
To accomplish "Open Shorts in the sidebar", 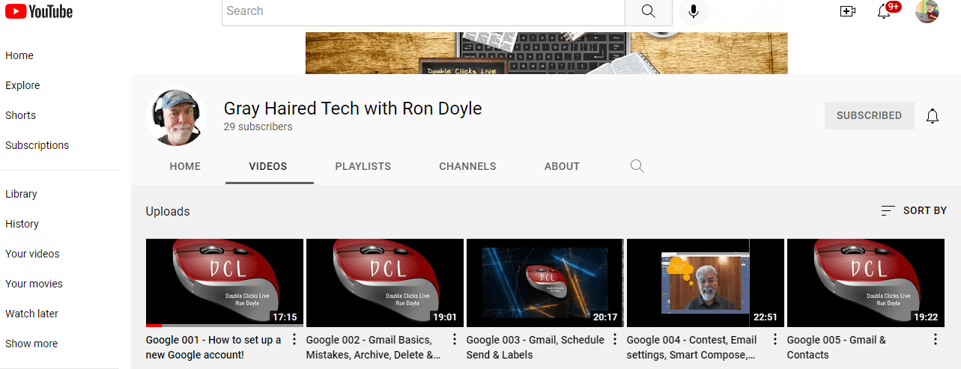I will 21,115.
